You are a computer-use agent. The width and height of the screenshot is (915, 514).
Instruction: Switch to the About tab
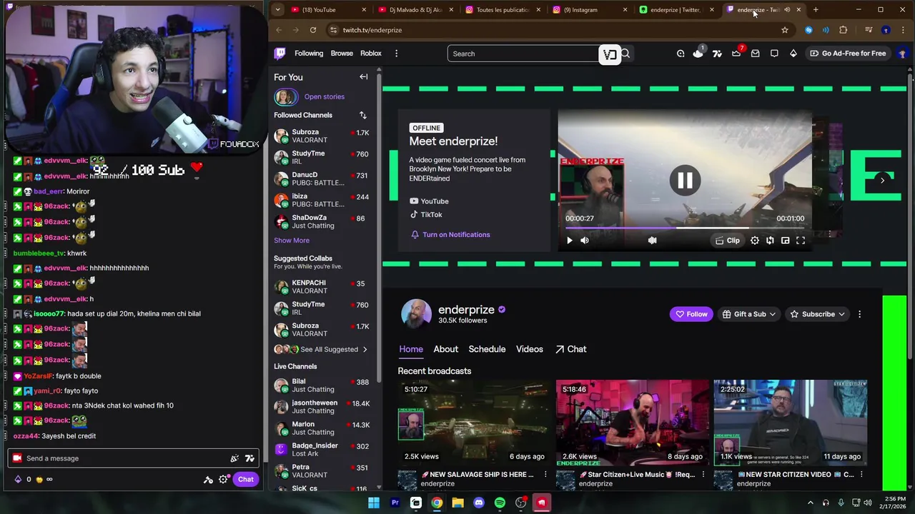[445, 349]
